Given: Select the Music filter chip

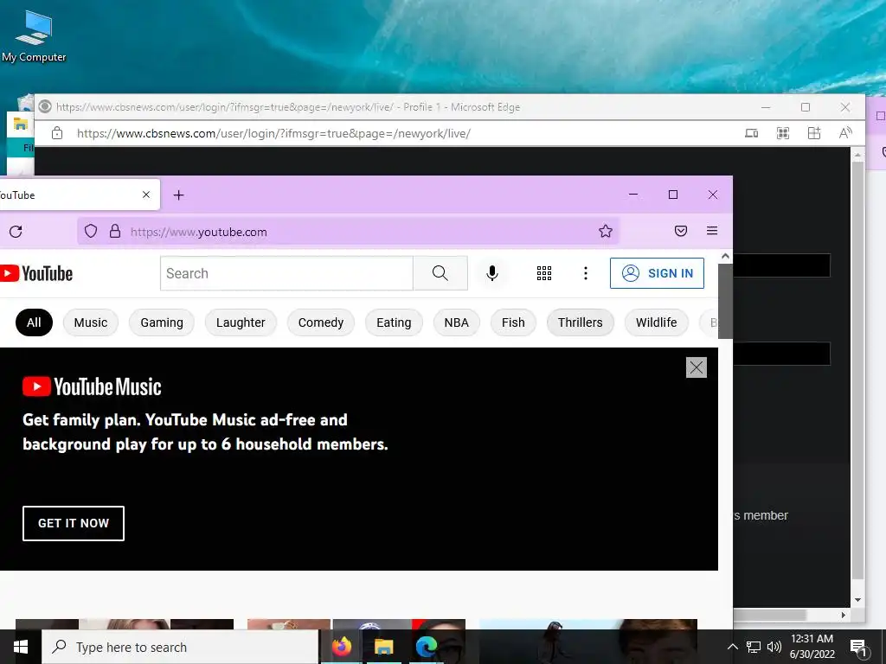Looking at the screenshot, I should 90,322.
